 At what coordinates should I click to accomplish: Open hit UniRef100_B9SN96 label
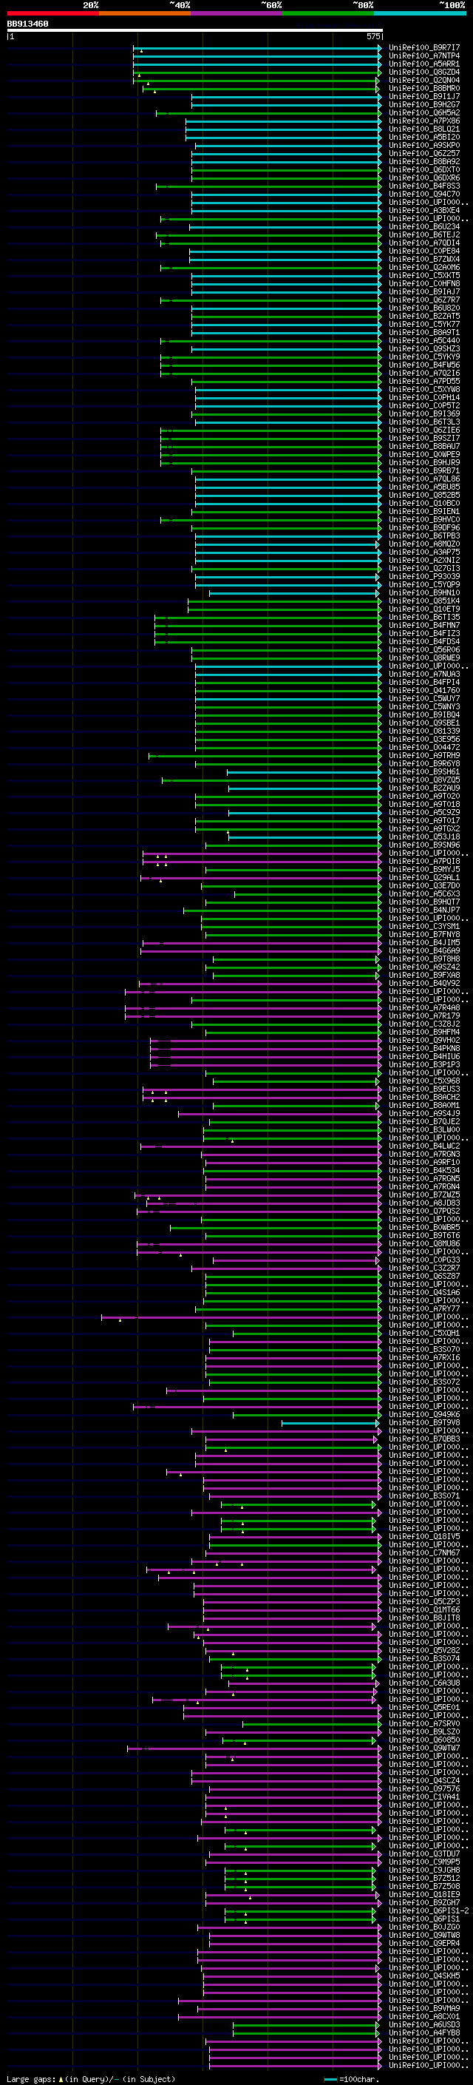424,845
